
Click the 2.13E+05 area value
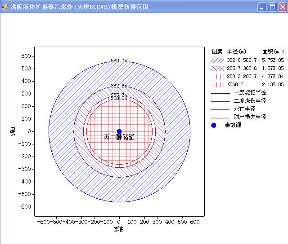pyautogui.click(x=273, y=84)
